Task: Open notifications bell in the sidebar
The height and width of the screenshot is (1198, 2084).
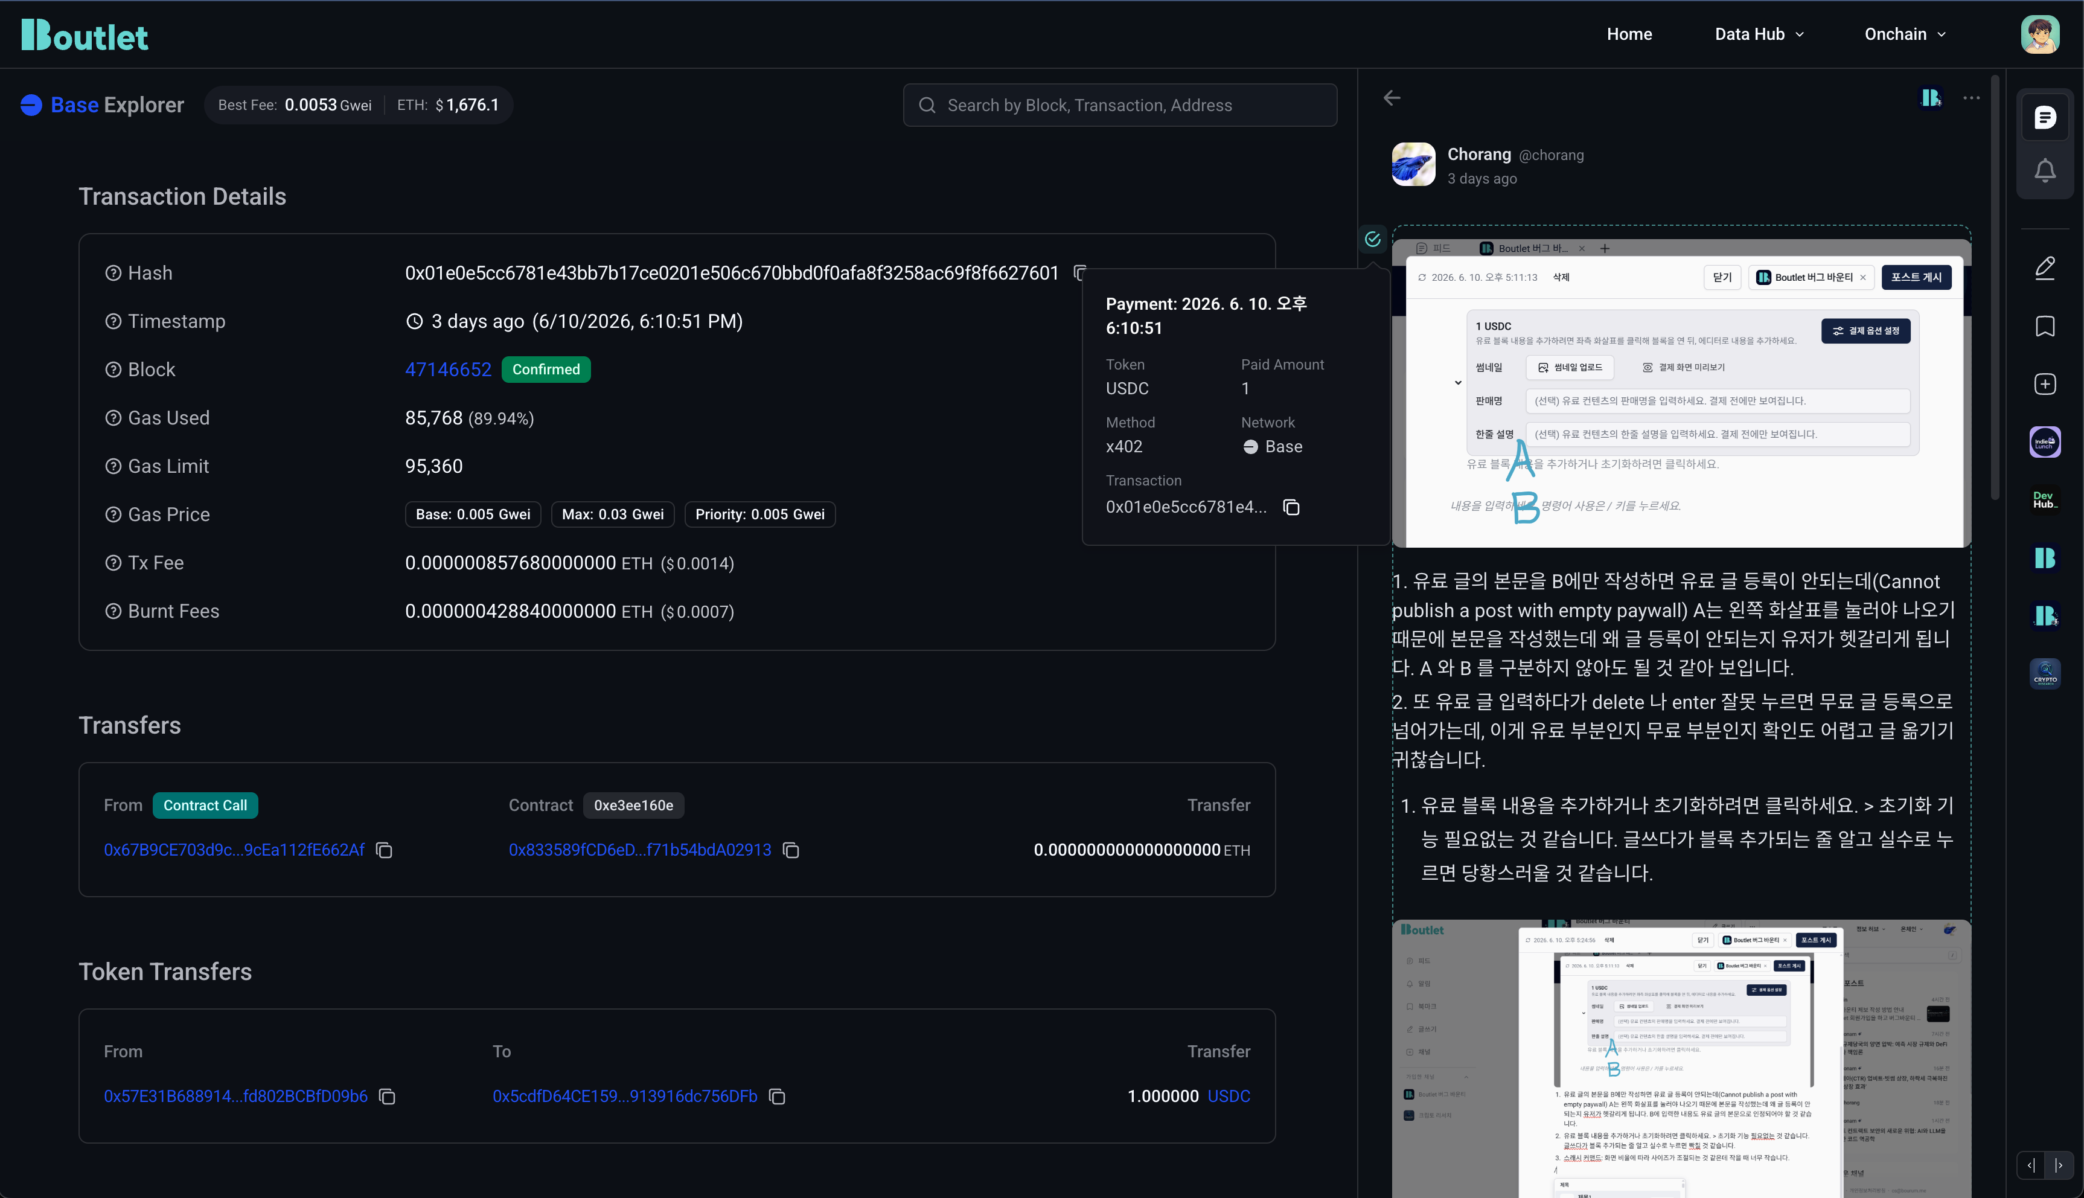Action: [2045, 170]
